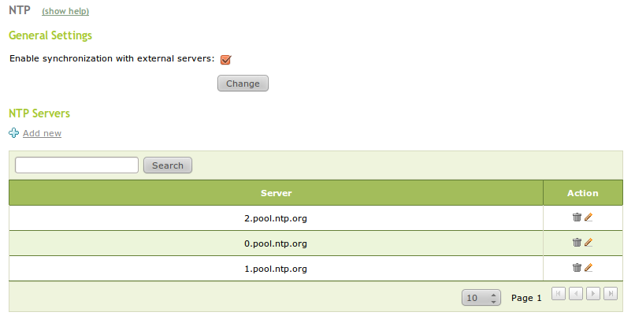Screen dimensions: 635x327
Task: Click the plus icon beside Add new
Action: (14, 133)
